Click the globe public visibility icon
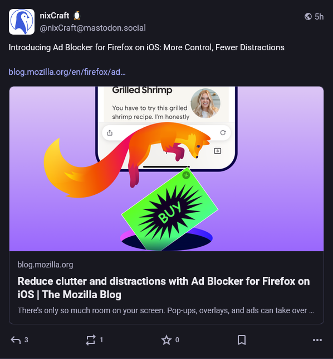333x359 pixels. tap(308, 17)
